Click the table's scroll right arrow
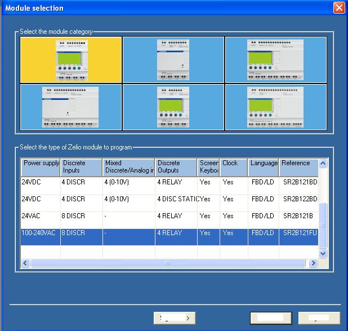 pyautogui.click(x=313, y=263)
